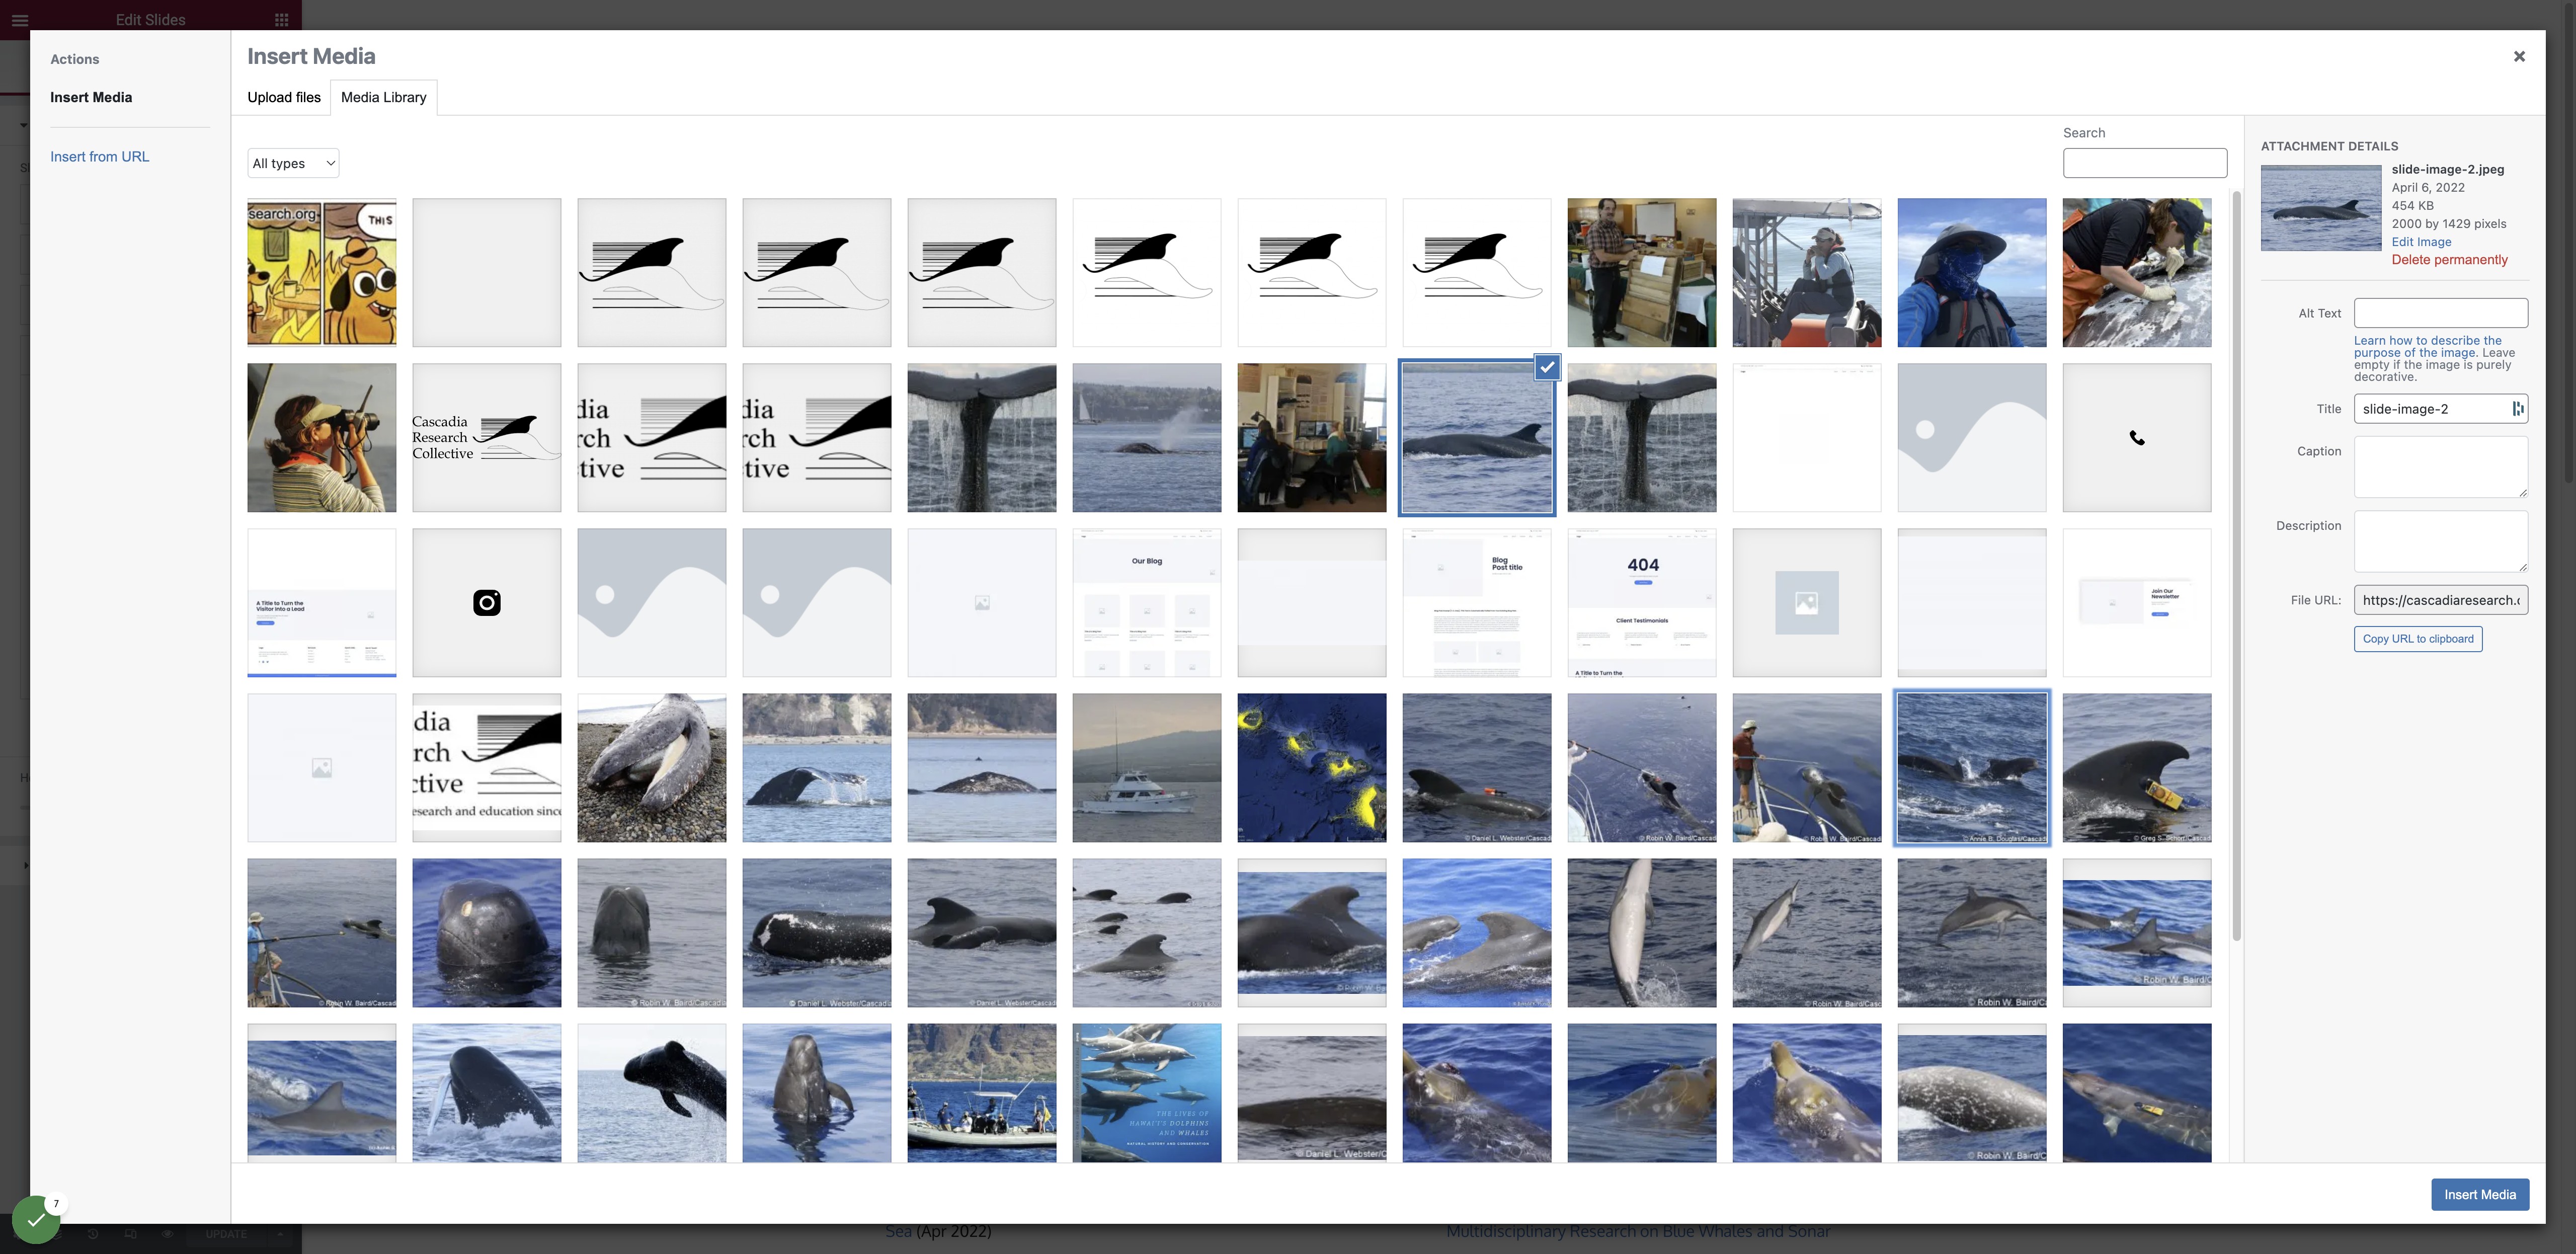This screenshot has width=2576, height=1254.
Task: Click the icon inside the Title field
Action: [2518, 409]
